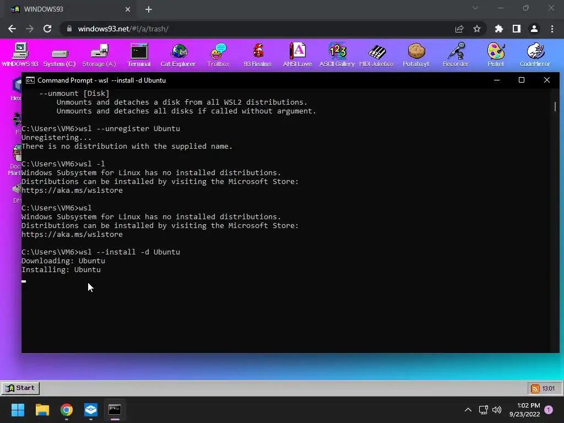
Task: Click the Command Prompt vertical scrollbar thumb
Action: [x=555, y=106]
